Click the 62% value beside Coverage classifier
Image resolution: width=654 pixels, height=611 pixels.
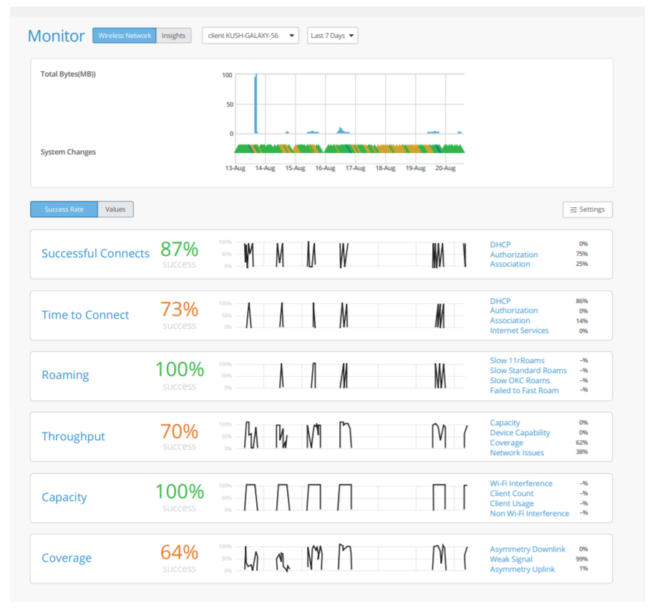[582, 442]
